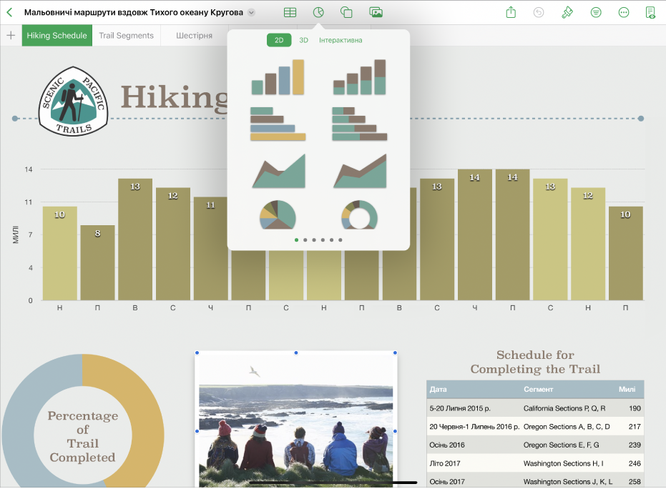Insert the stacked horizontal bar chart
Viewport: 666px width, 489px height.
click(x=359, y=124)
